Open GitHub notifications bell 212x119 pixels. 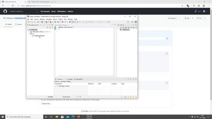195,11
